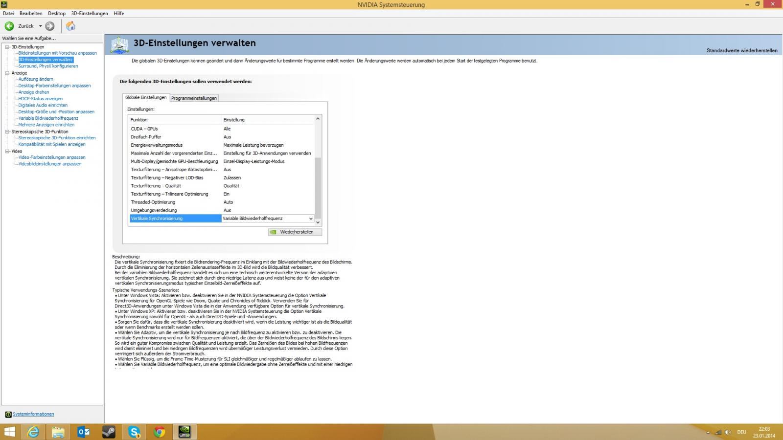
Task: Go to the home page icon
Action: (x=70, y=26)
